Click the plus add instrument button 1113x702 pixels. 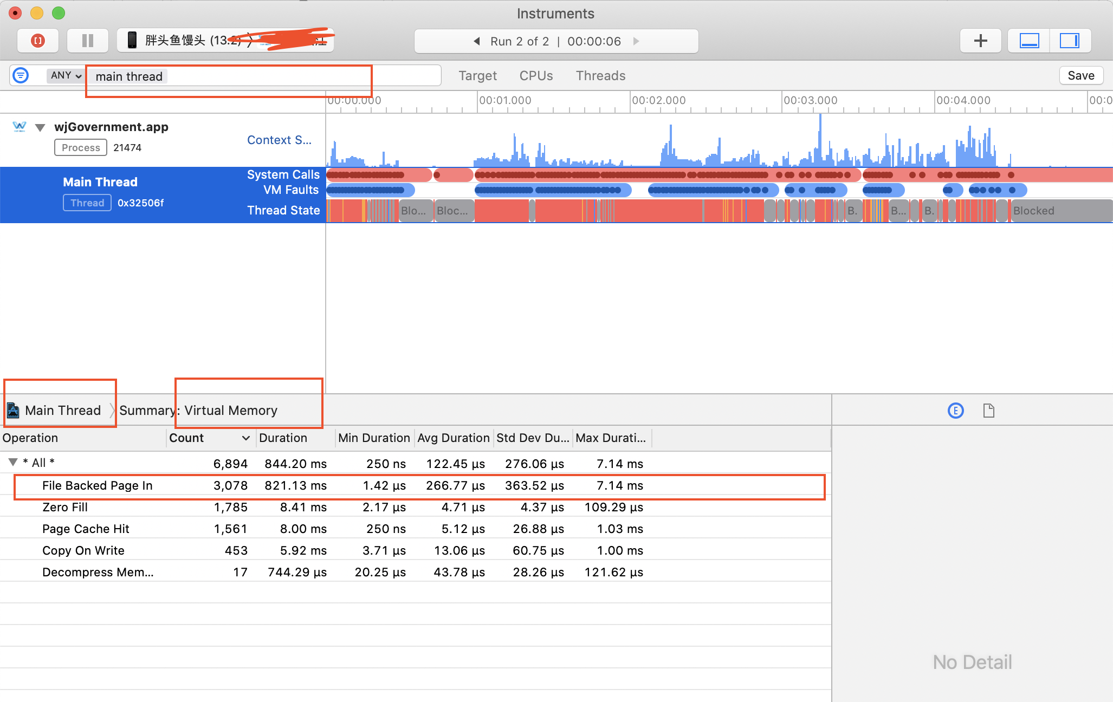[x=980, y=41]
